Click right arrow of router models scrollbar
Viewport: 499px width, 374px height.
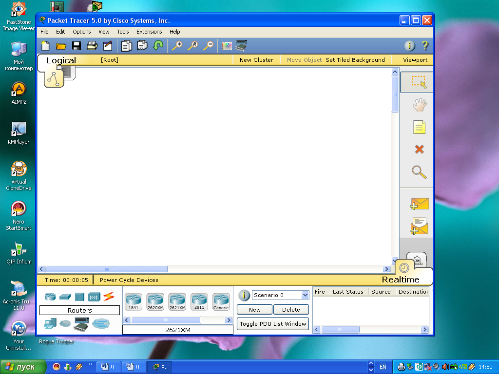(229, 320)
